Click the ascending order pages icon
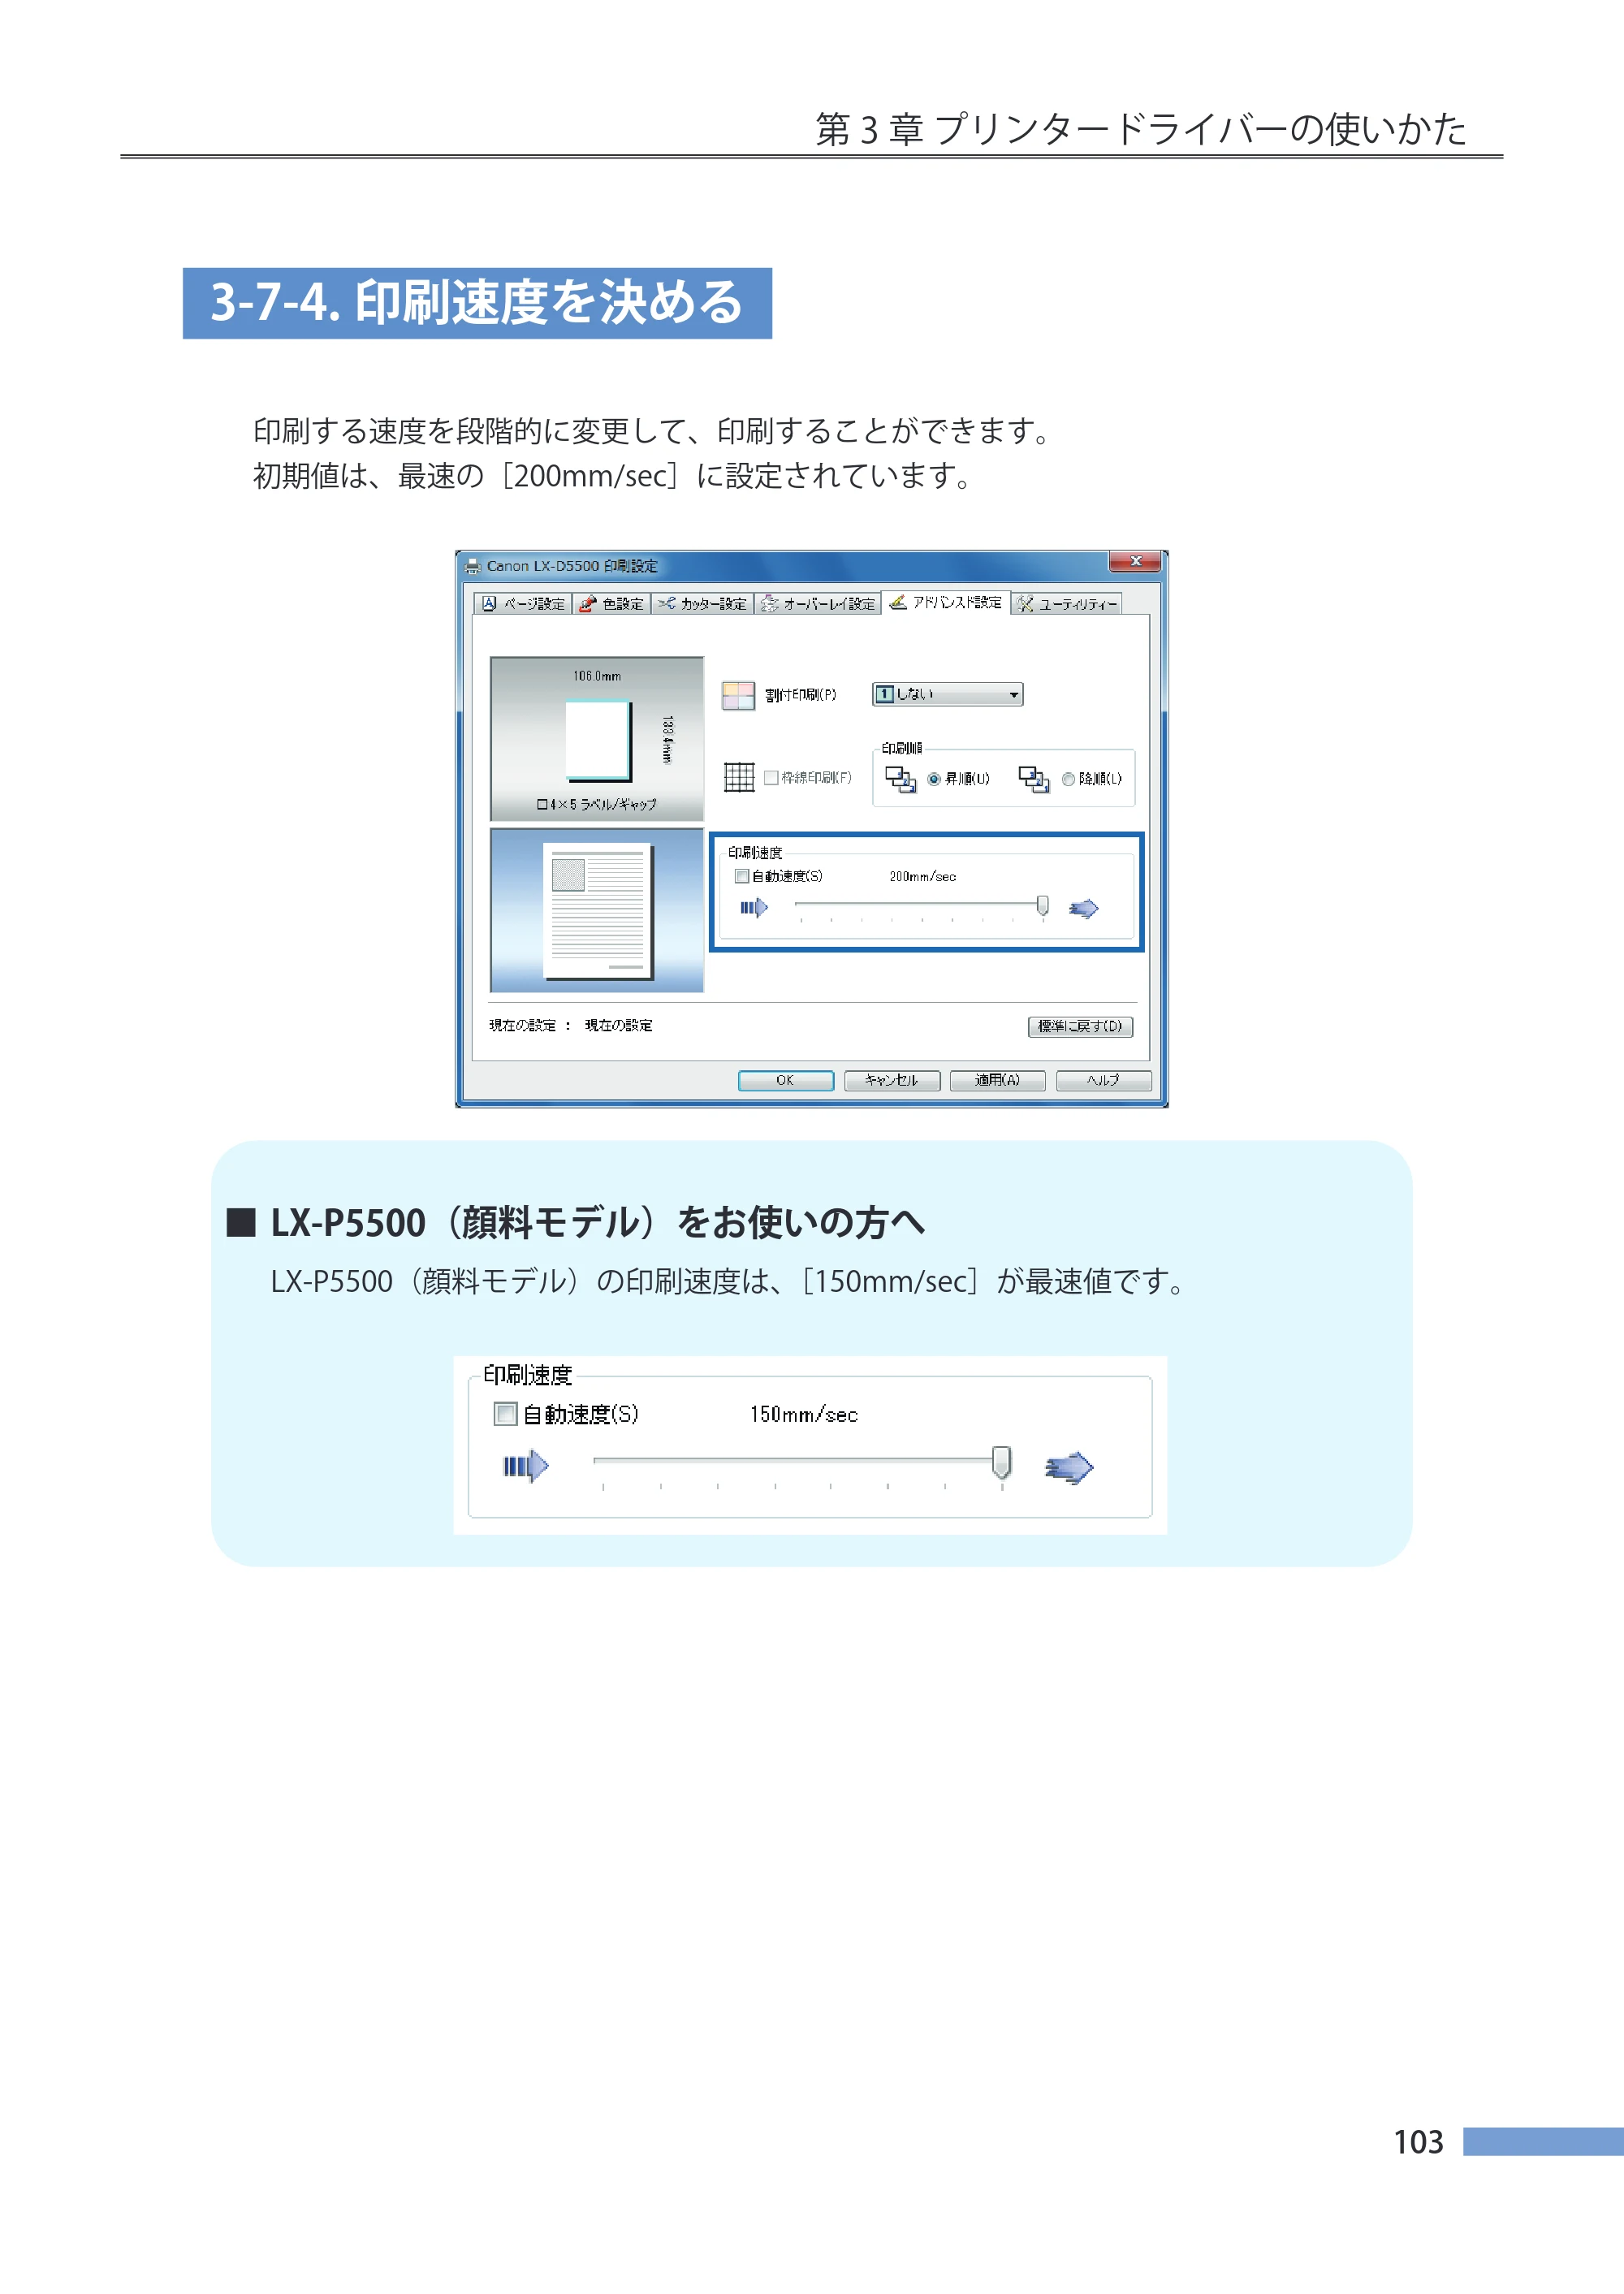This screenshot has width=1624, height=2294. pos(900,779)
